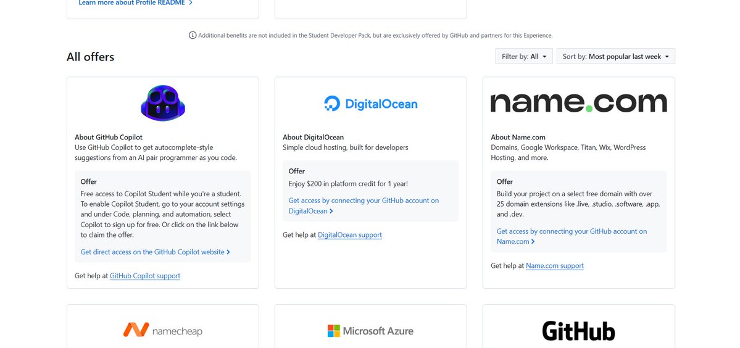Open the Filter by: All dropdown
Viewport: 740px width, 348px height.
pos(524,57)
